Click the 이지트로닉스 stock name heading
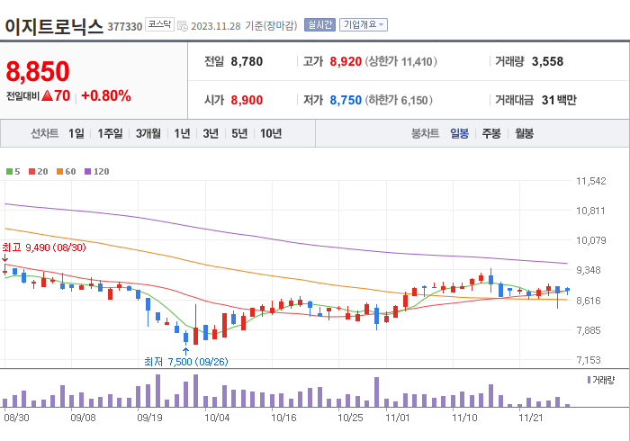 coord(54,26)
